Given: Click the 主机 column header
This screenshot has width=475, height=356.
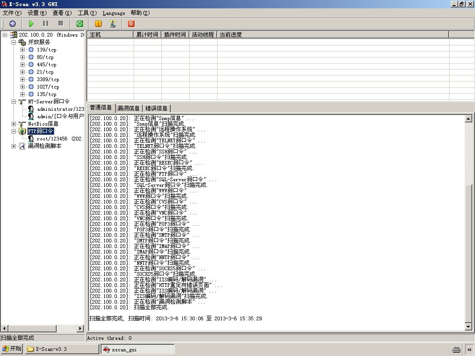Looking at the screenshot, I should (x=110, y=35).
